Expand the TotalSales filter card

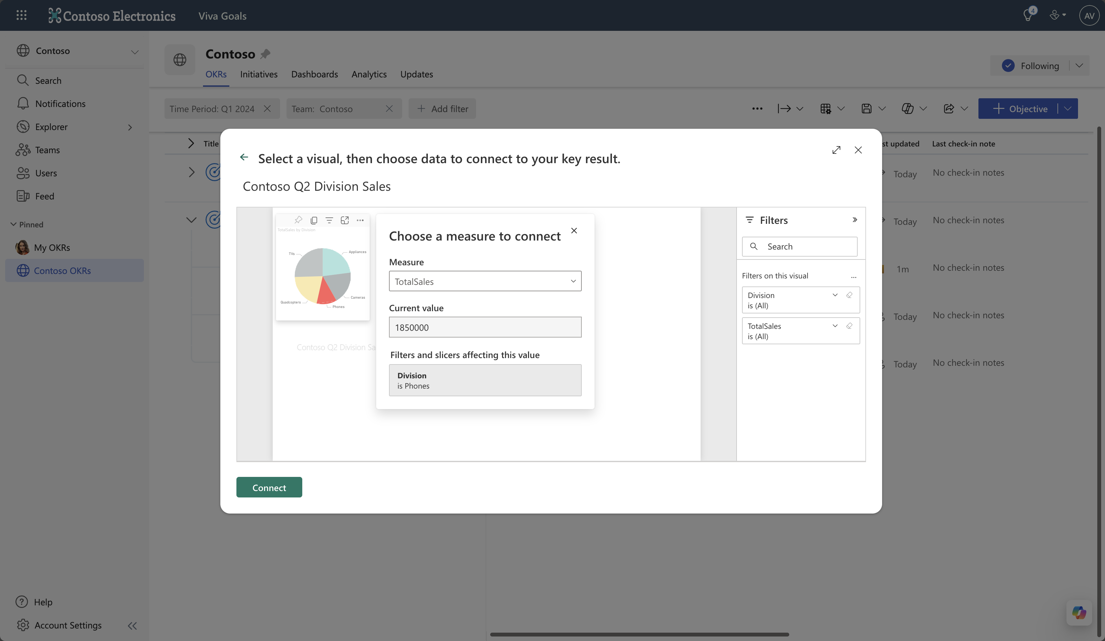pyautogui.click(x=835, y=326)
